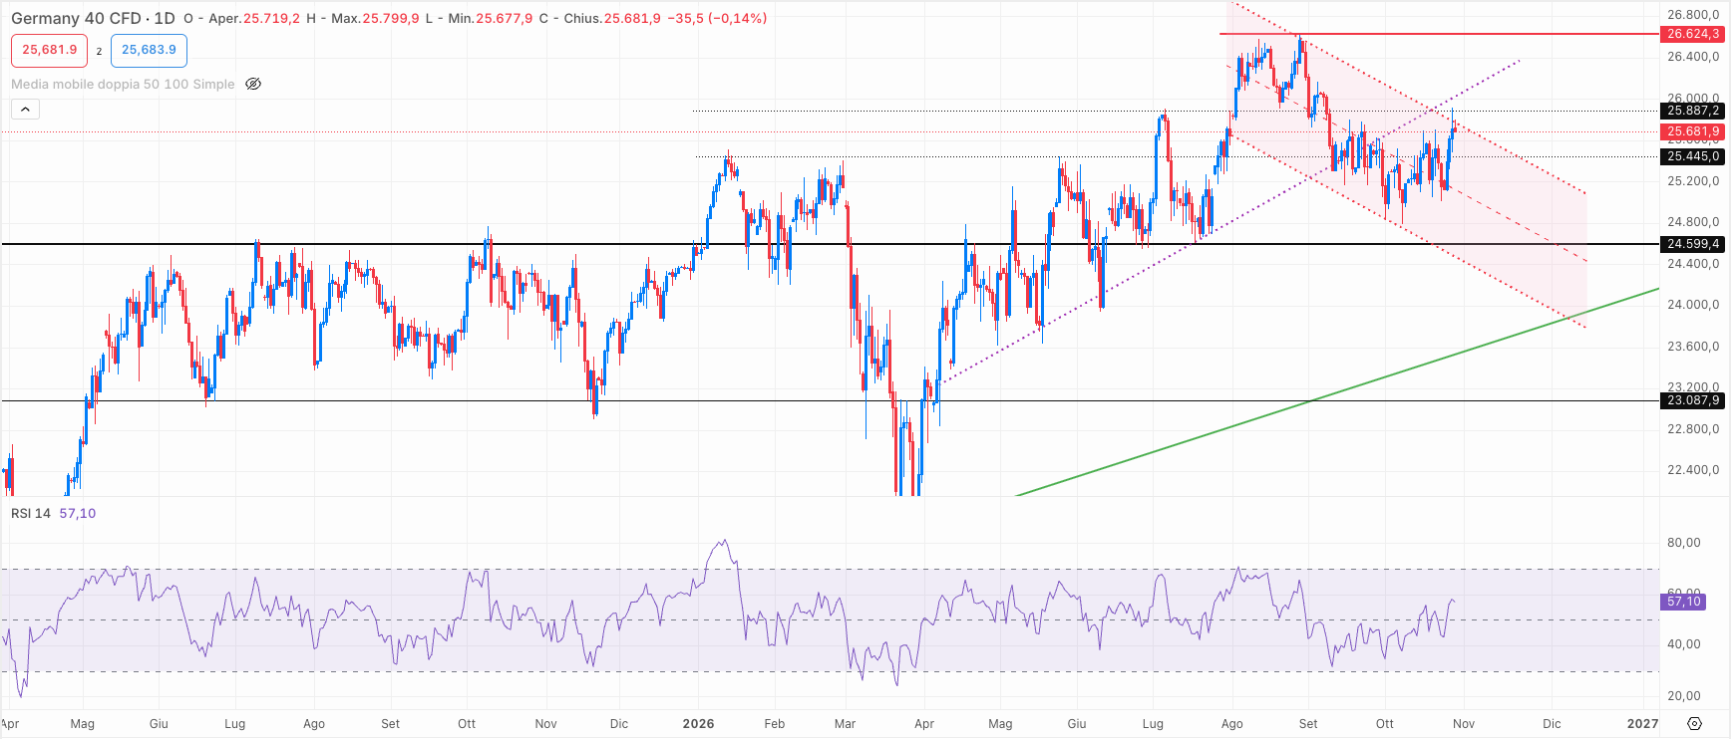Collapse the indicator legend with the chevron
Image resolution: width=1736 pixels, height=739 pixels.
(x=25, y=110)
